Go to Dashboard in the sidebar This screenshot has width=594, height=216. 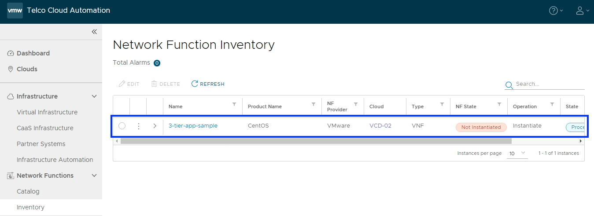[33, 53]
